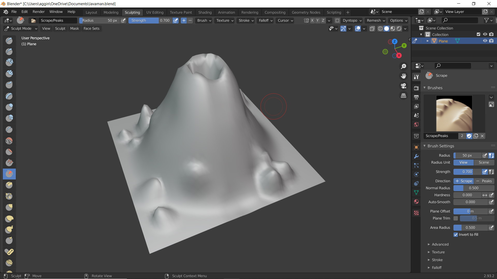Click Options button in header
Image resolution: width=497 pixels, height=279 pixels.
point(399,20)
